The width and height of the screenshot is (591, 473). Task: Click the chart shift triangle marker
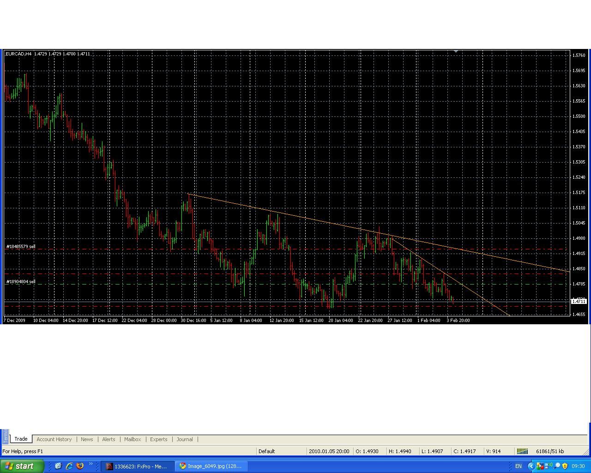(x=456, y=52)
